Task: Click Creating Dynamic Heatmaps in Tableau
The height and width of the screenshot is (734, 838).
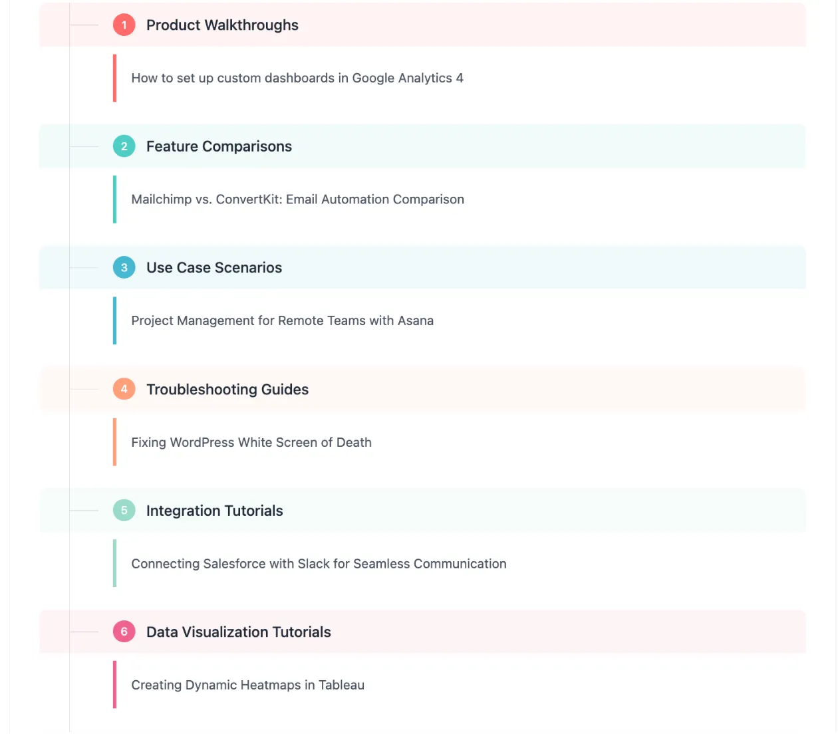Action: click(248, 685)
